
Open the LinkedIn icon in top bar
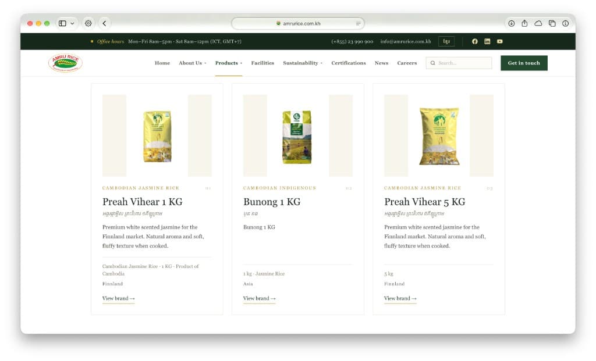[487, 41]
